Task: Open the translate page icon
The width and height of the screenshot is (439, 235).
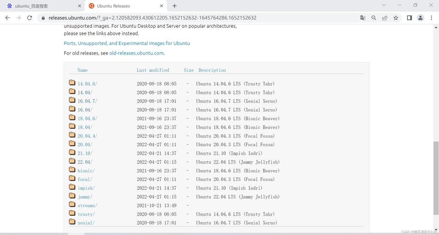Action: (363, 18)
